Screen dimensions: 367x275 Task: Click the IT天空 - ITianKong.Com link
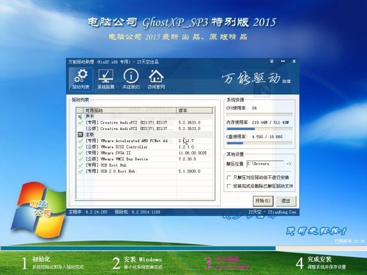(272, 212)
